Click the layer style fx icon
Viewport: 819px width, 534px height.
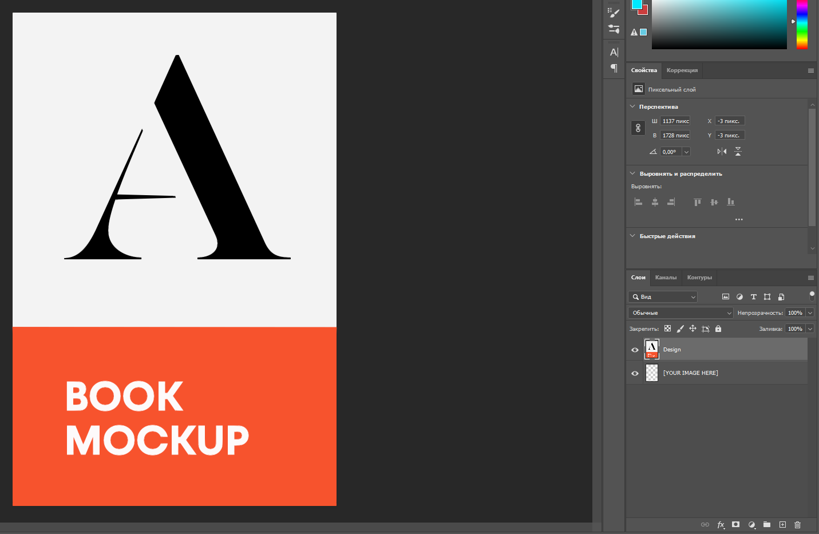pos(721,525)
